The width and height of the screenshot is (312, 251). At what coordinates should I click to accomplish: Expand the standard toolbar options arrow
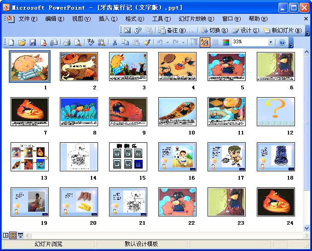291,42
